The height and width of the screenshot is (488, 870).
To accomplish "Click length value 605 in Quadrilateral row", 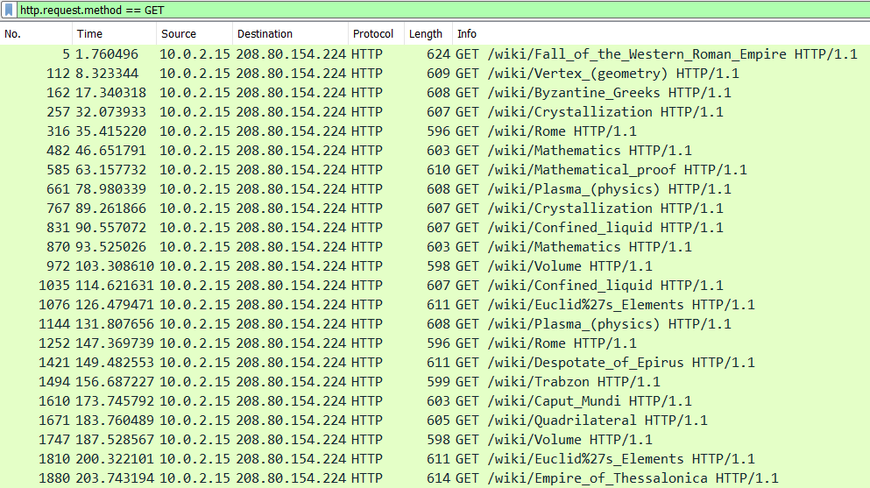I will pos(438,421).
